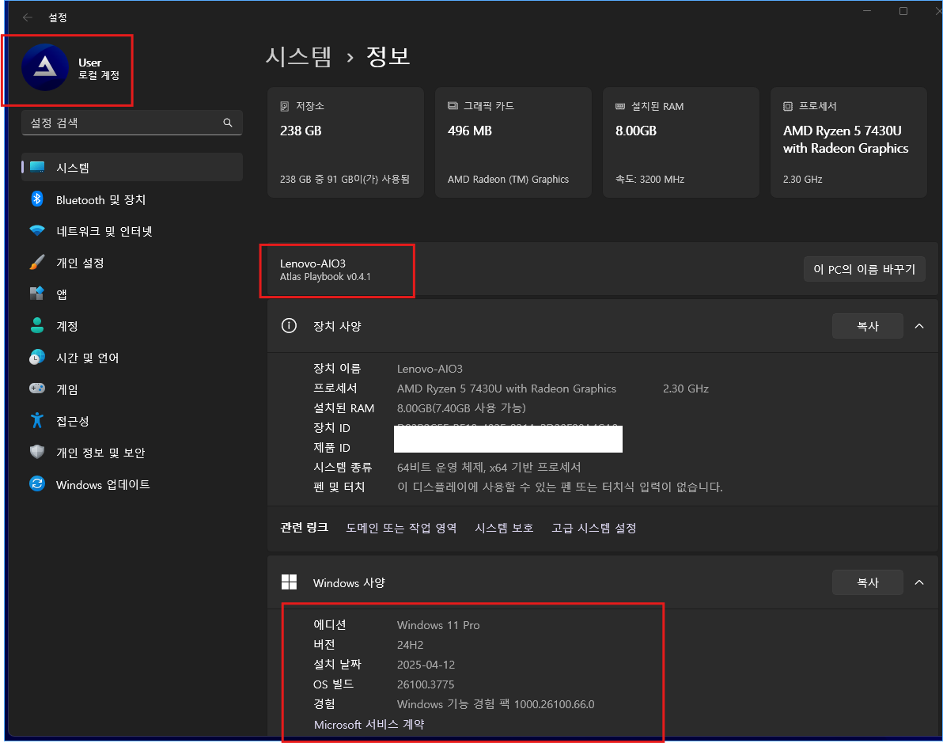Image resolution: width=943 pixels, height=743 pixels.
Task: Open the 저장소 238 GB card
Action: pyautogui.click(x=346, y=142)
